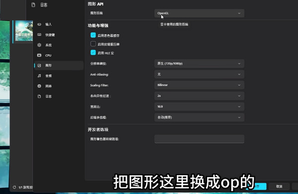Image resolution: width=298 pixels, height=194 pixels.
Task: Click the 宽高比: label text
Action: [95, 107]
